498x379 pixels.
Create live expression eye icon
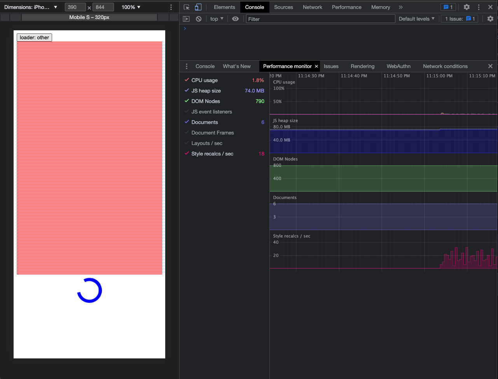pos(235,19)
